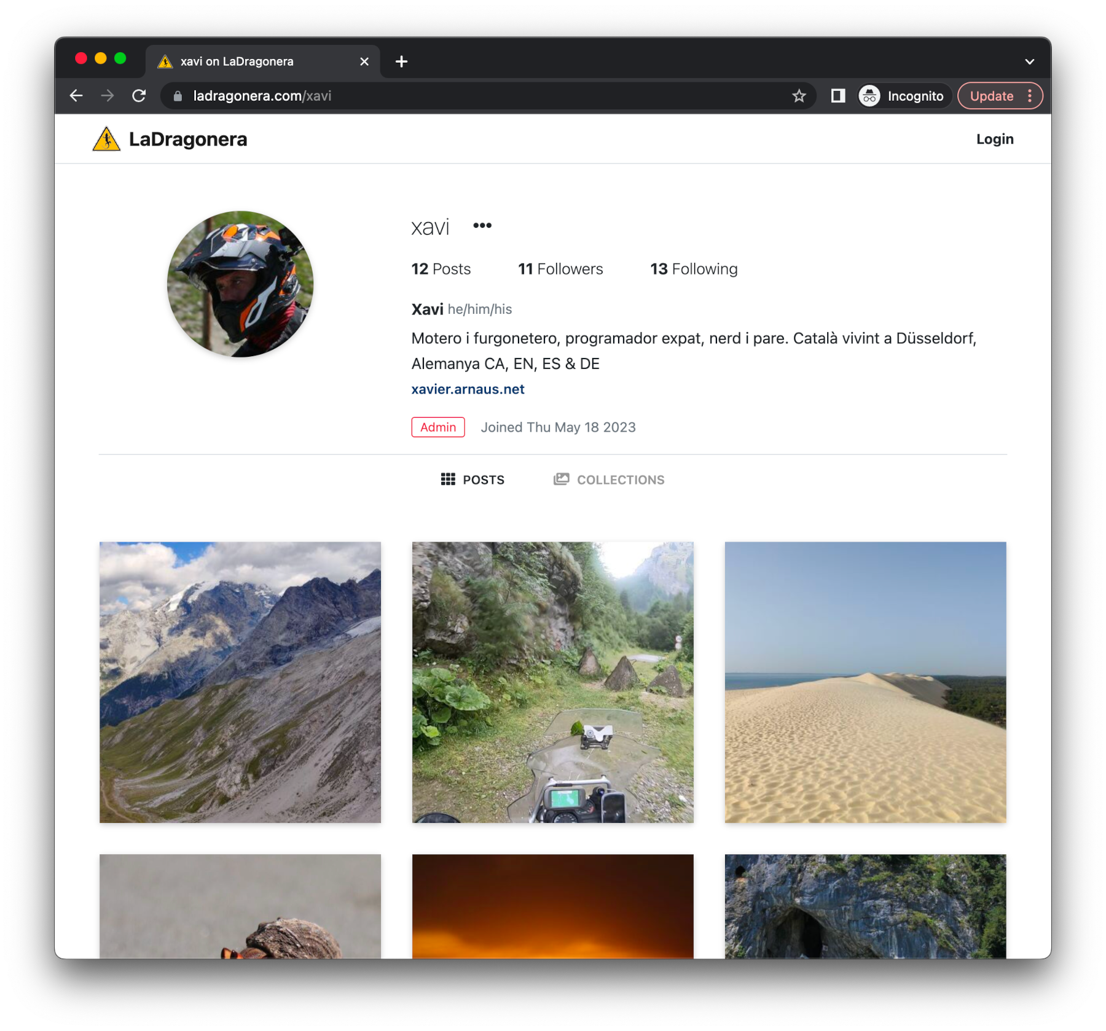Reload the page using the refresh icon
This screenshot has height=1031, width=1106.
(139, 96)
